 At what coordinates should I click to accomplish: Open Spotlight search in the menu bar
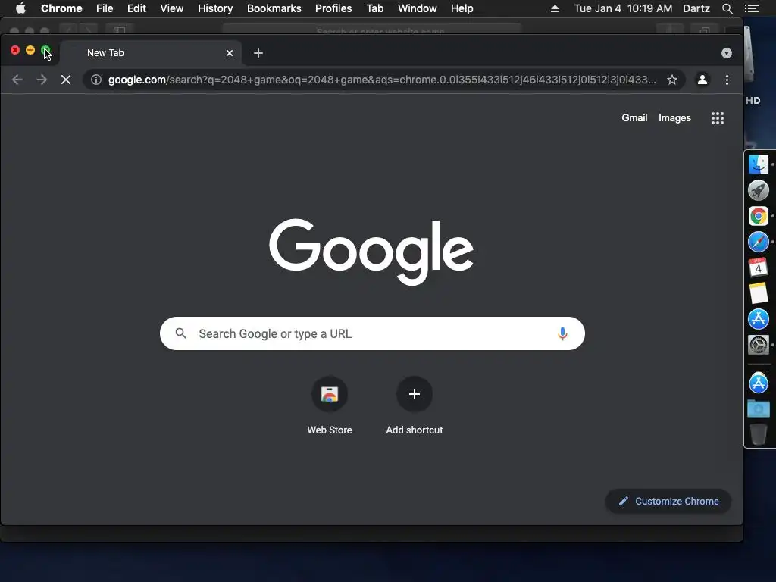(727, 8)
